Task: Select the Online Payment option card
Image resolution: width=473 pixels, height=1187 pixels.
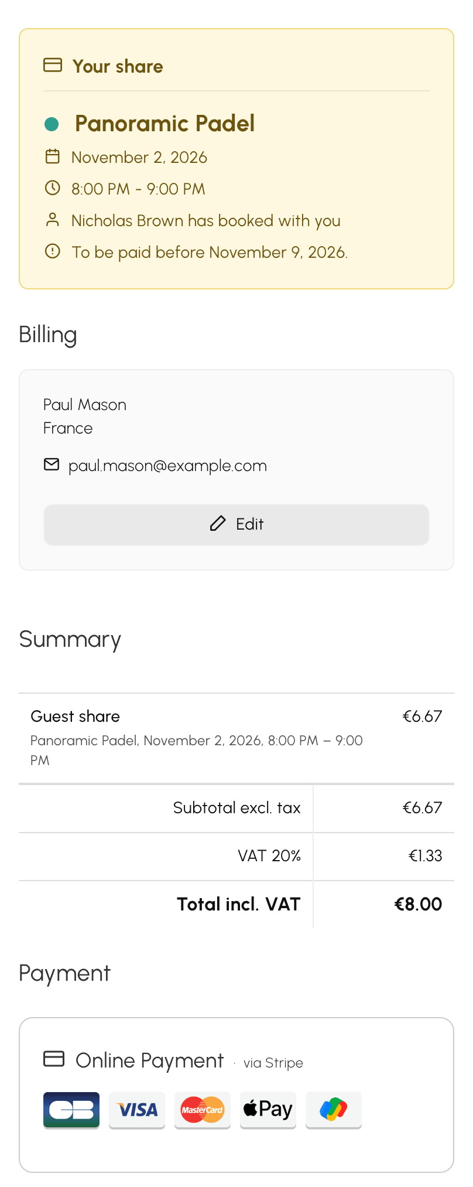Action: tap(236, 1095)
